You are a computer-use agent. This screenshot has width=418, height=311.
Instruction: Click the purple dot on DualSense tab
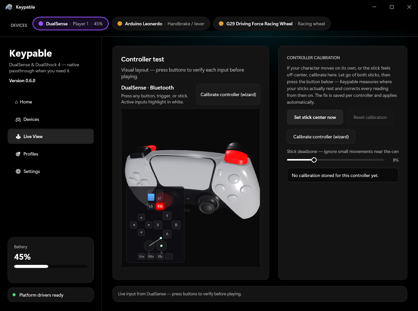(x=41, y=24)
